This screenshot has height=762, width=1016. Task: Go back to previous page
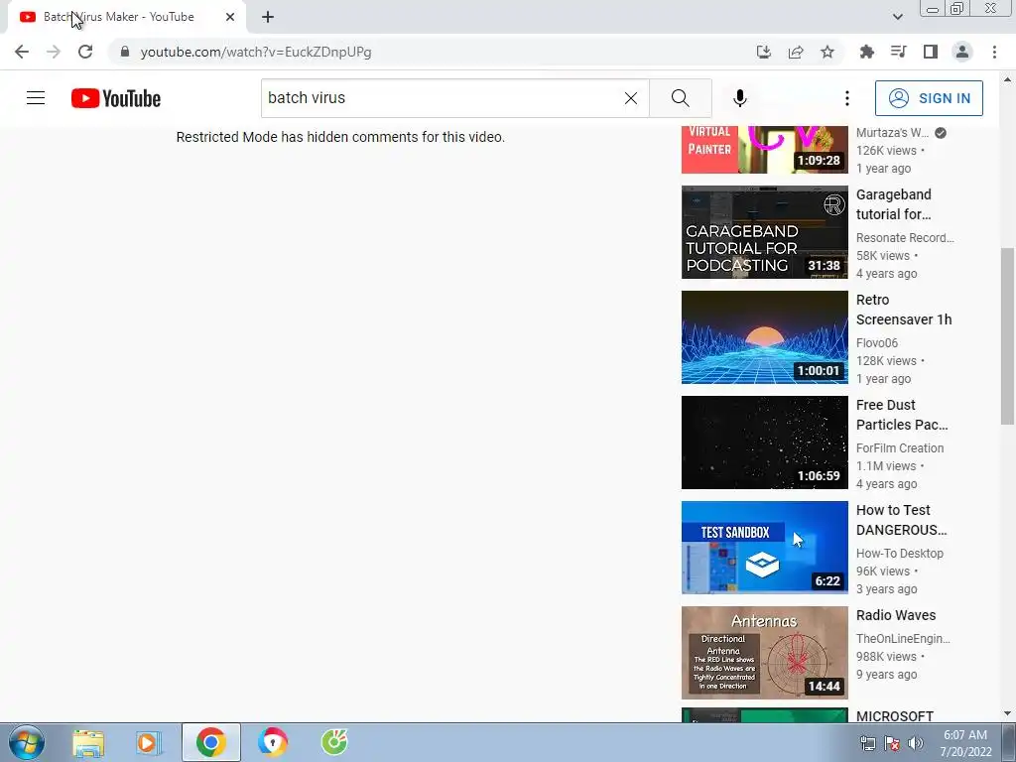pos(22,52)
